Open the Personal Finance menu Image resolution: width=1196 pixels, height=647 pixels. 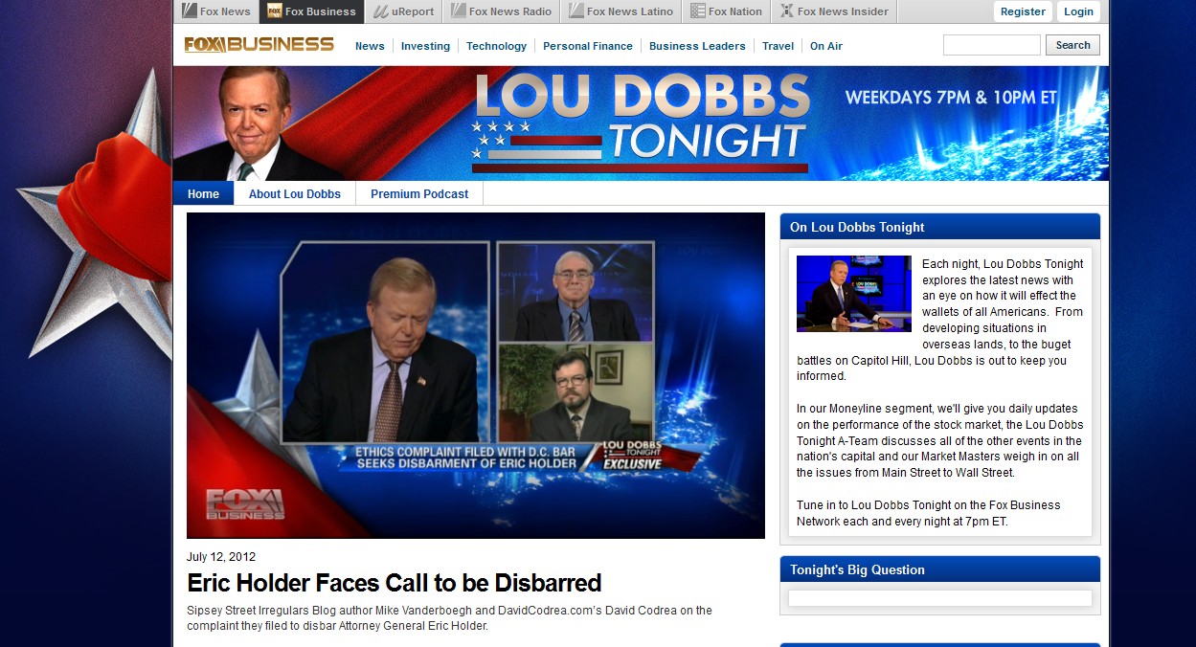coord(588,46)
